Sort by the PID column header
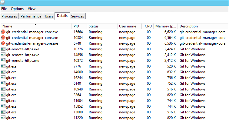 [x=79, y=26]
